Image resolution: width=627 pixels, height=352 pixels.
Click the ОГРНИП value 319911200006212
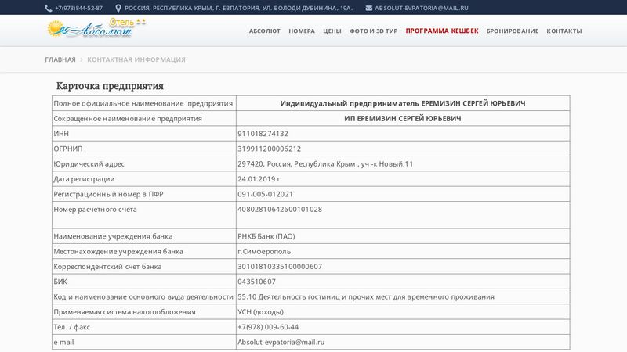coord(269,149)
